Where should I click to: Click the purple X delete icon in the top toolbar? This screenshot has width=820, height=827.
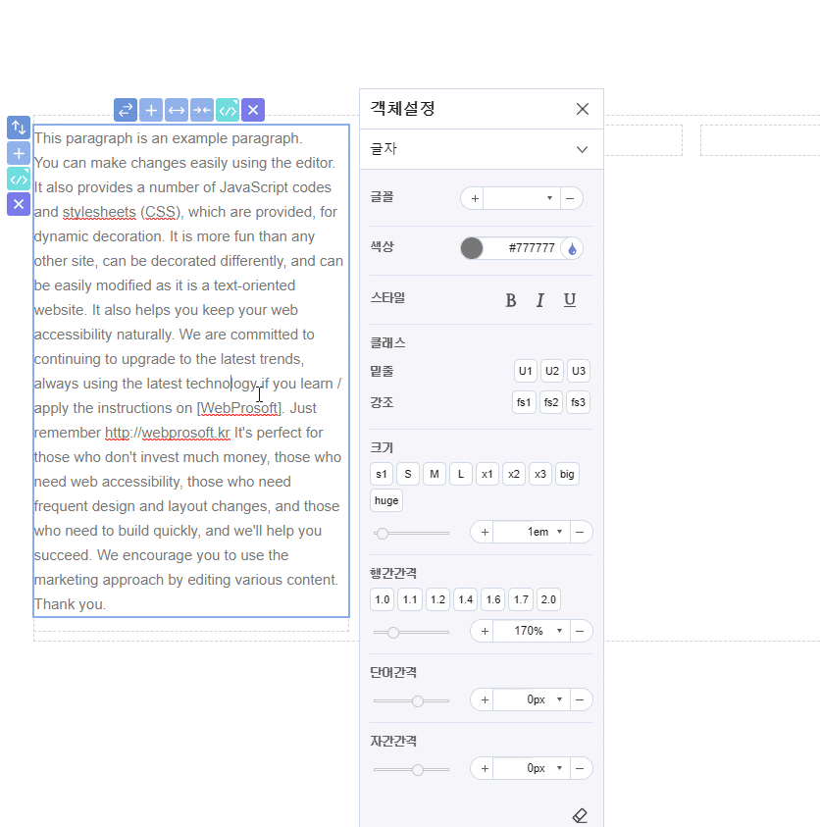[x=253, y=110]
